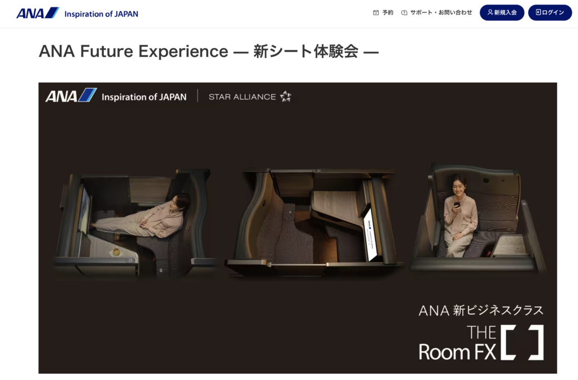Select the reclining woman seat image
Viewport: 578px width, 380px height.
(x=133, y=223)
